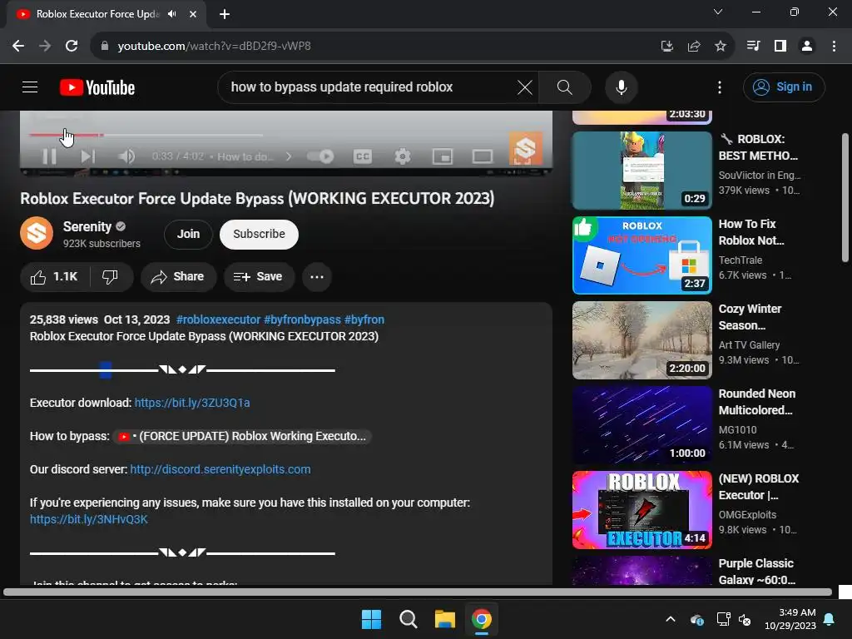Switch to theater mode view
Screen dimensions: 852x639
pyautogui.click(x=482, y=156)
